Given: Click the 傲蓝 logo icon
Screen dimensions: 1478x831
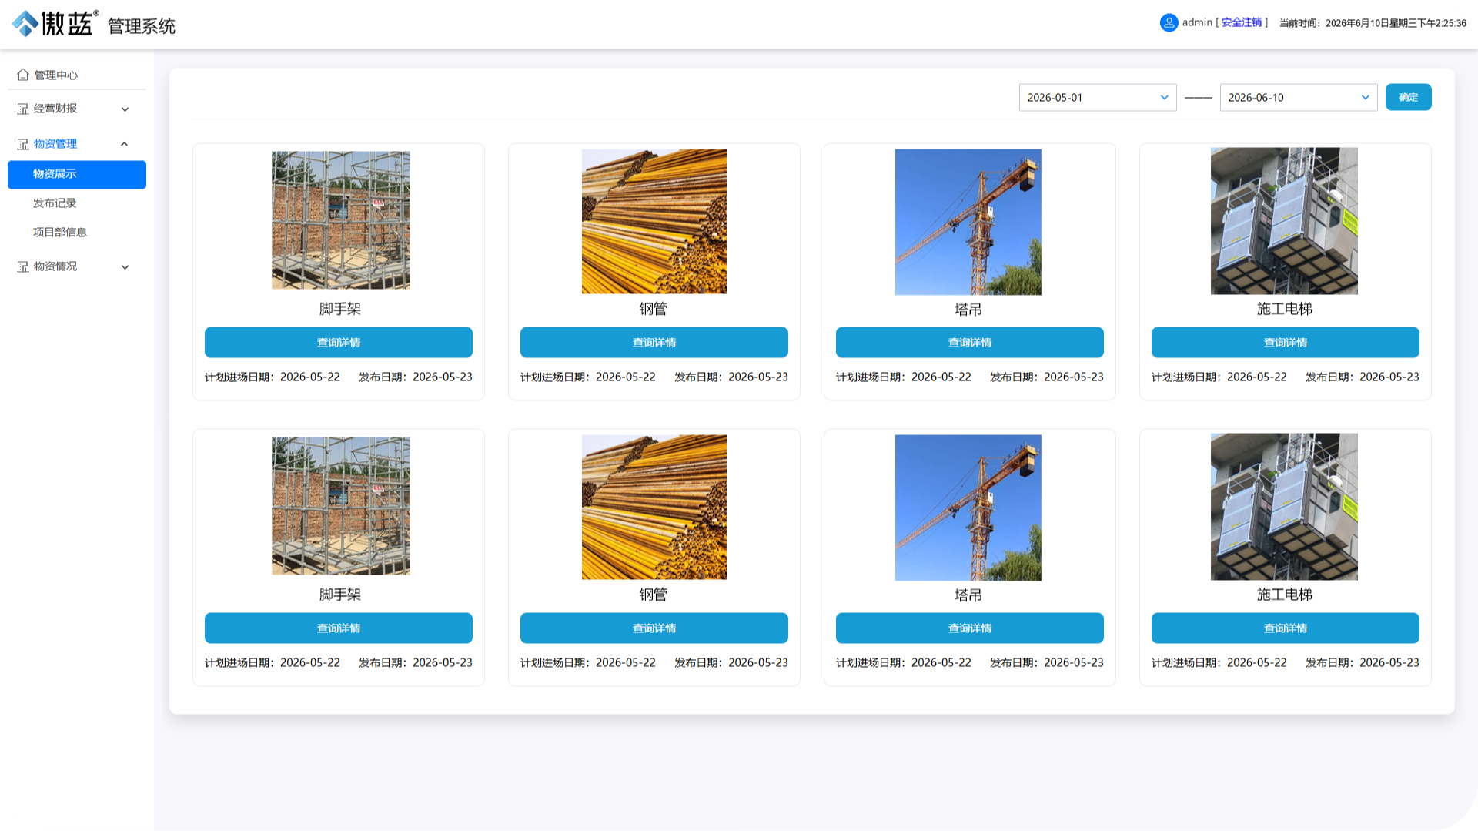Looking at the screenshot, I should click(x=25, y=24).
